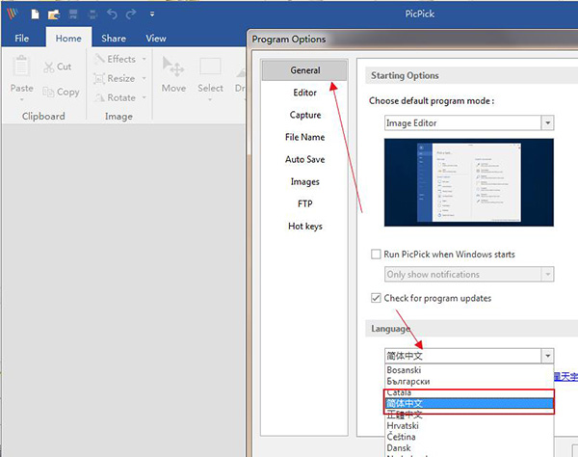
Task: Click the Paste clipboard icon
Action: pyautogui.click(x=21, y=66)
